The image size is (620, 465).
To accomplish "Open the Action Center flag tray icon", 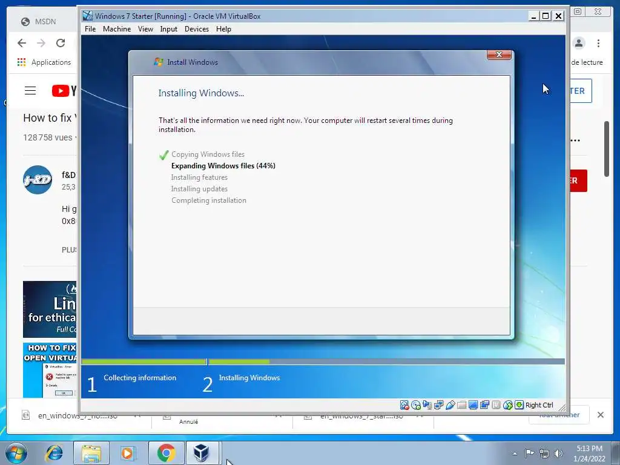I will pos(529,453).
